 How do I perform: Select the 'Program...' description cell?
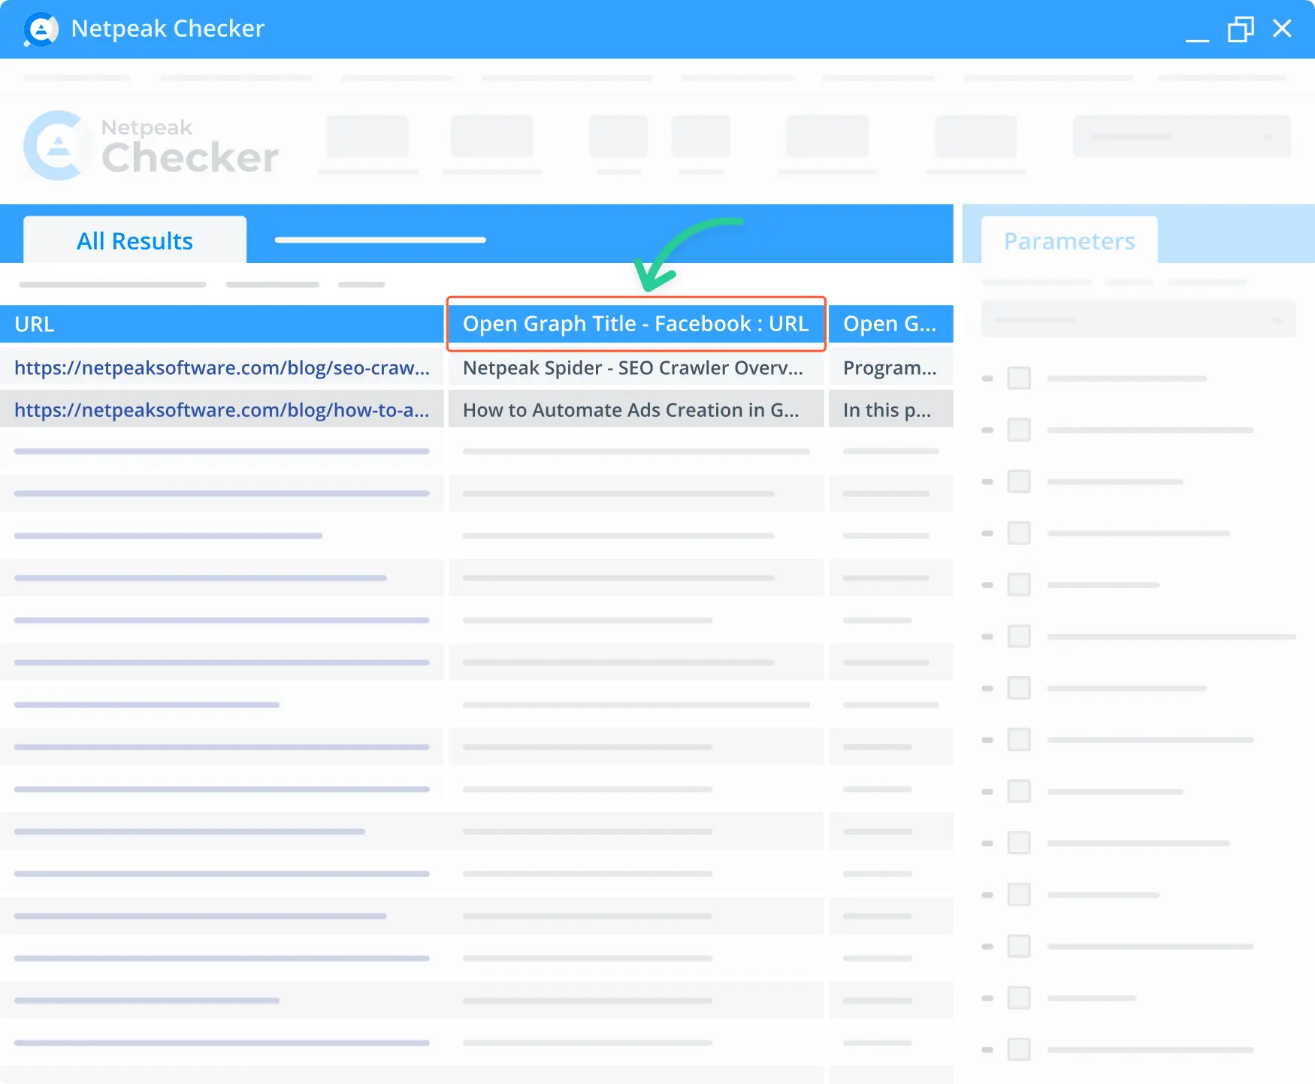click(x=890, y=367)
